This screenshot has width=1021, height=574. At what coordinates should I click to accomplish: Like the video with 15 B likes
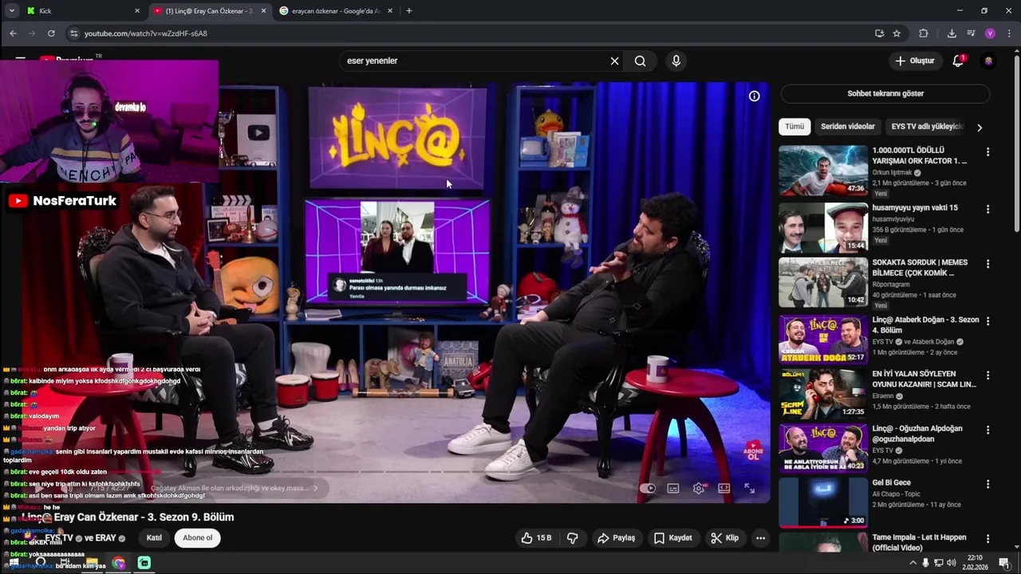[x=536, y=538]
